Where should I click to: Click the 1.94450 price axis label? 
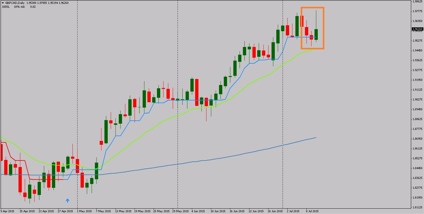(x=417, y=51)
